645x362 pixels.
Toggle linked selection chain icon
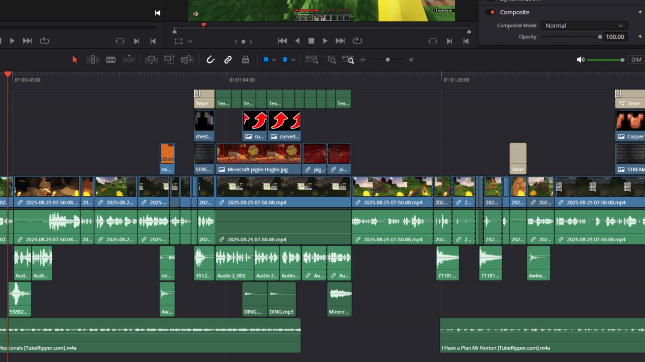coord(228,59)
